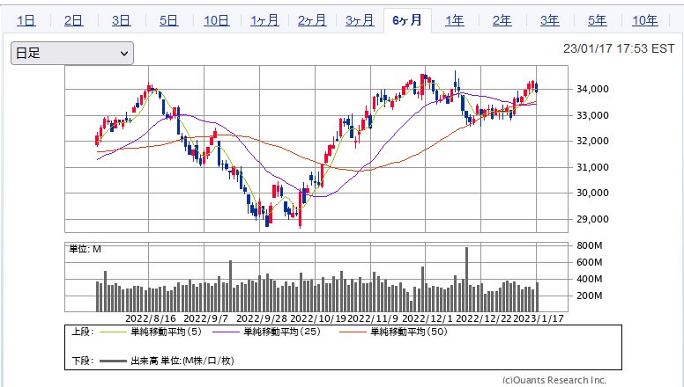This screenshot has width=684, height=387.
Task: Switch to the 10日 tab
Action: point(217,20)
